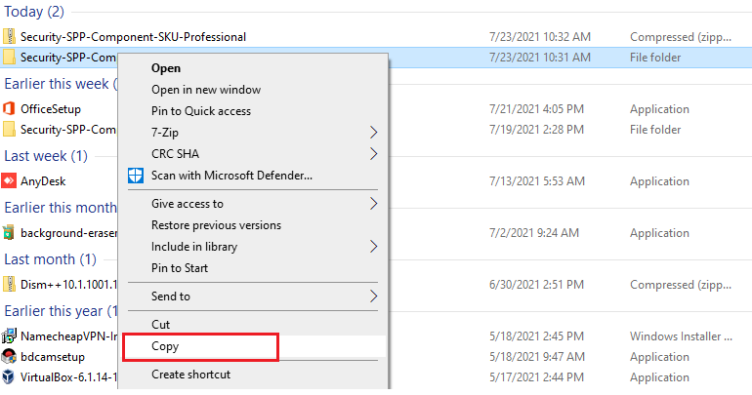Choose Pin to Quick access
Viewport: 752px width, 395px height.
[x=201, y=111]
